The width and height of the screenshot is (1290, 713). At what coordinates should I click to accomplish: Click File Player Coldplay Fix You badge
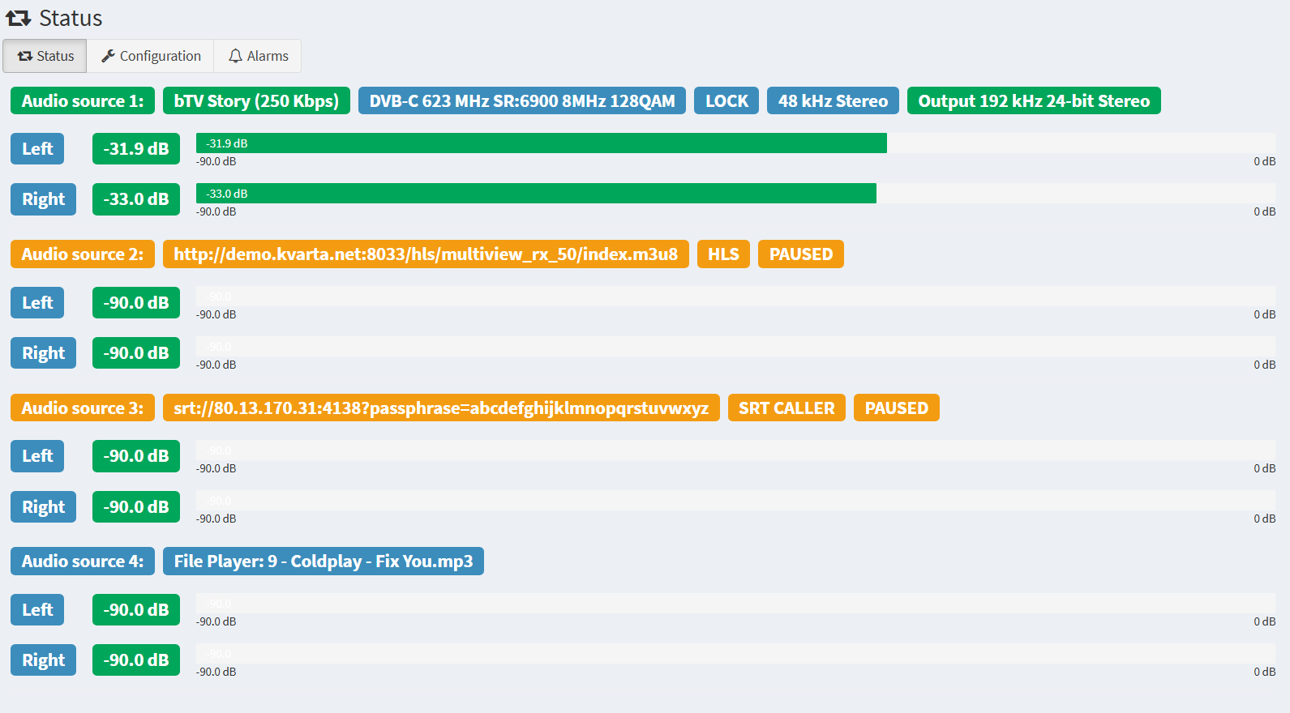pyautogui.click(x=324, y=561)
